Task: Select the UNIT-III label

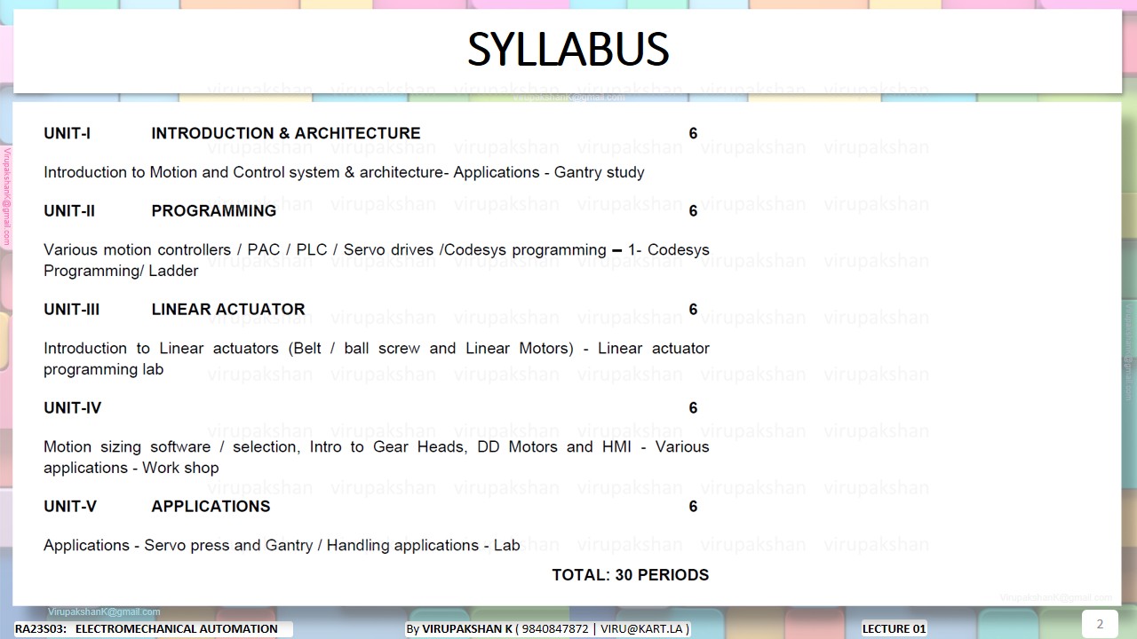Action: tap(72, 309)
